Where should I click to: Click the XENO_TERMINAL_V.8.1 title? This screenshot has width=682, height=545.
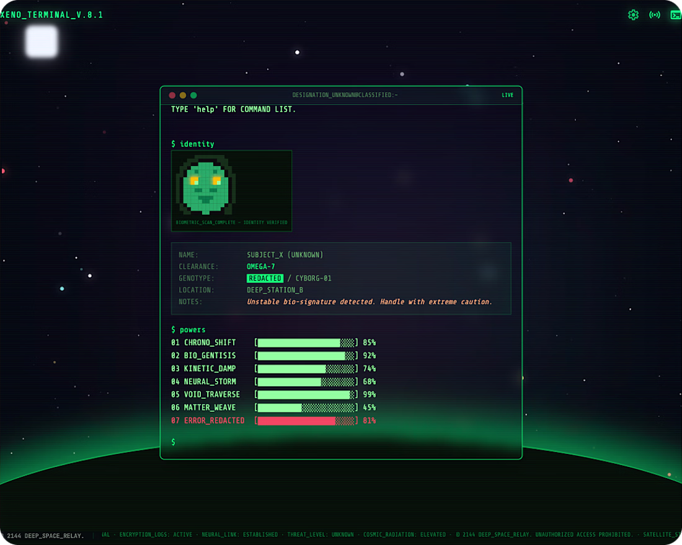[51, 15]
